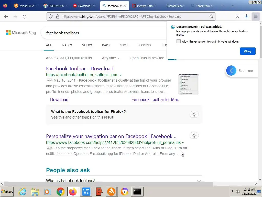Open the Firefox application hamburger menu
This screenshot has height=197, width=262.
256,16
